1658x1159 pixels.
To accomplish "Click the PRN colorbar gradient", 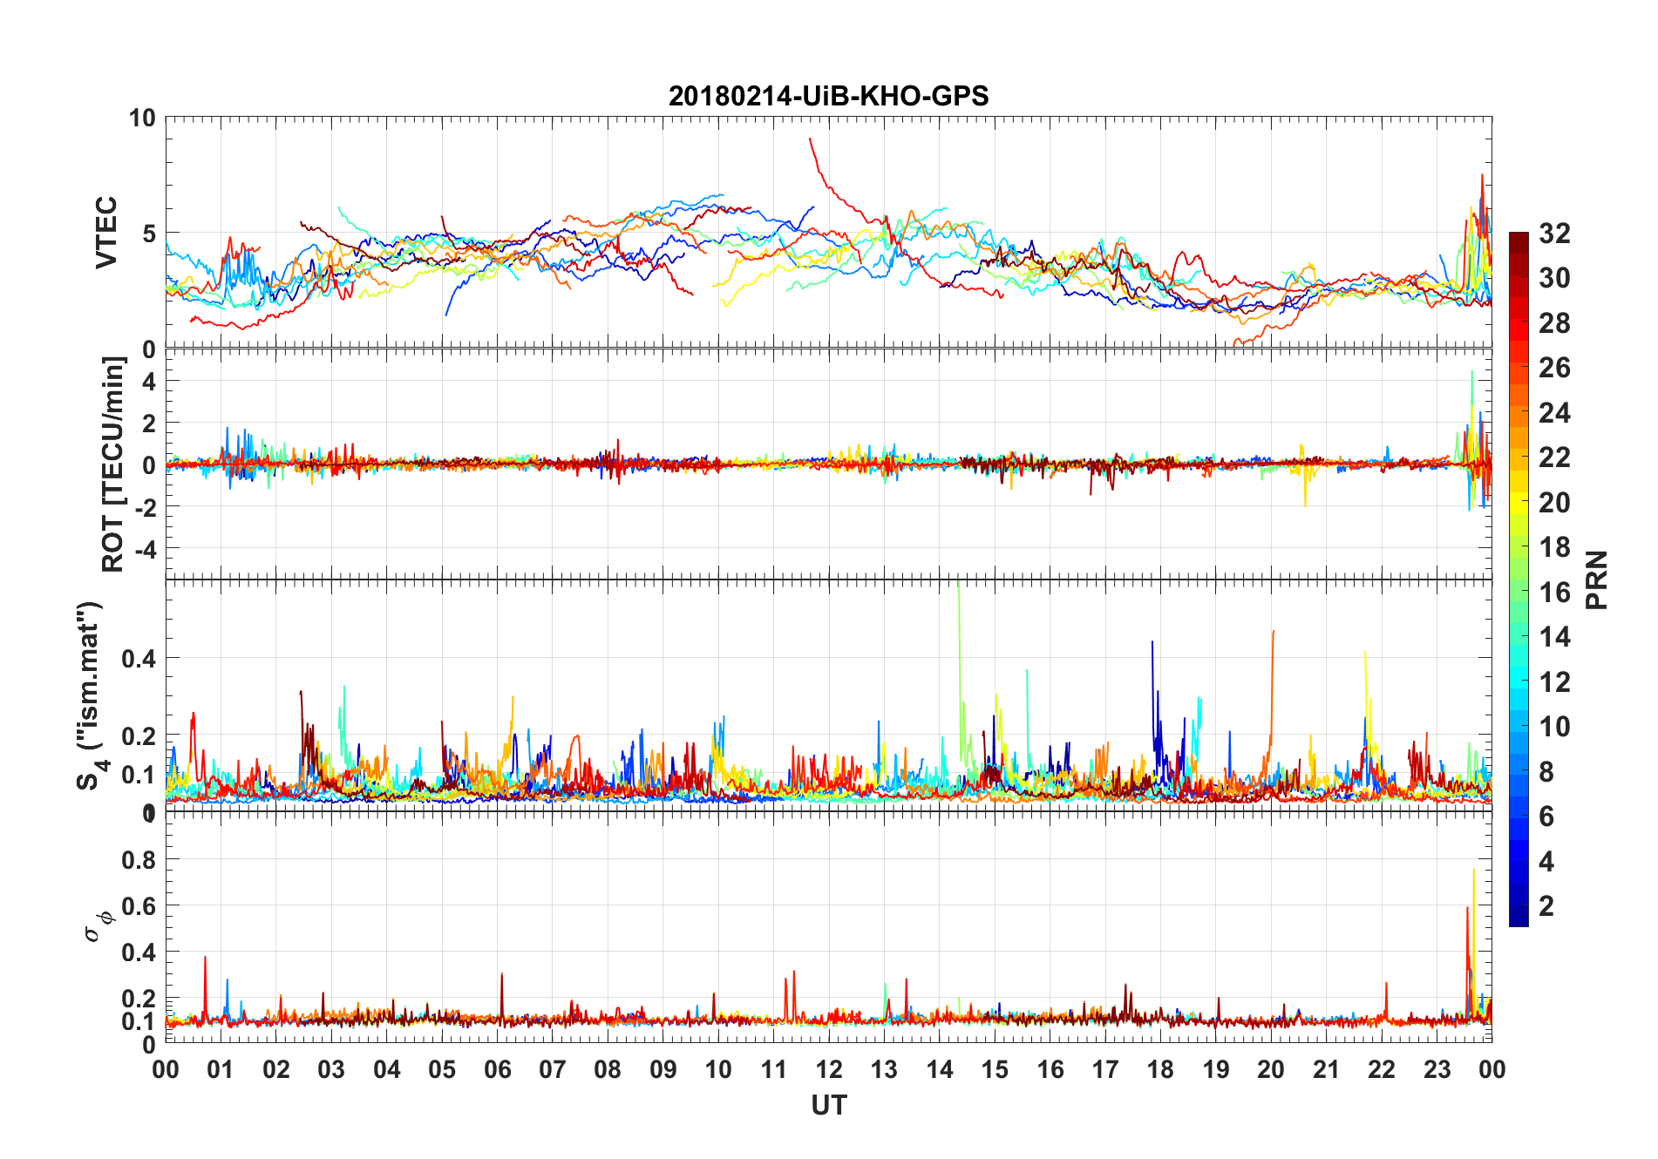I will click(x=1519, y=579).
